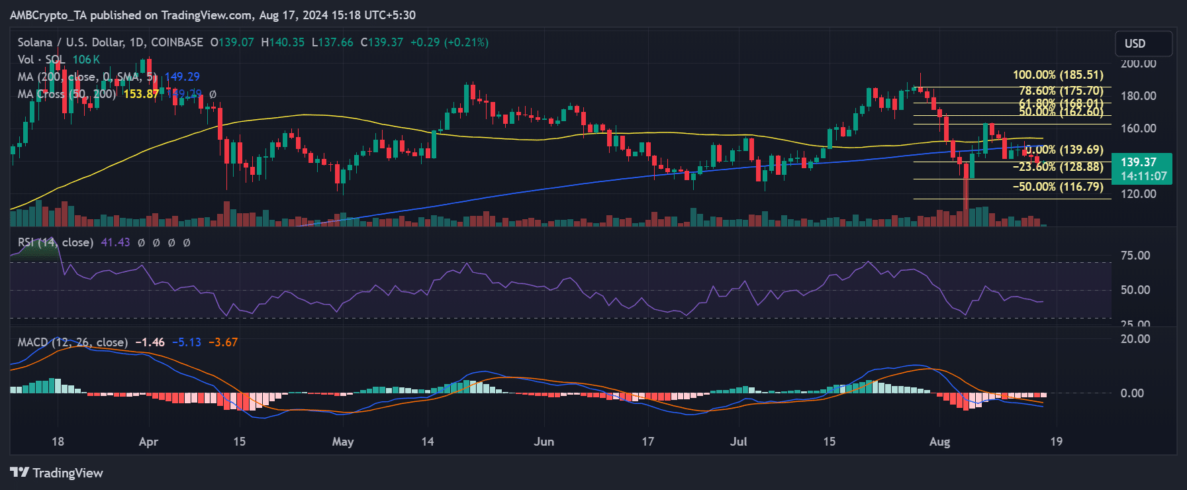
Task: Select the MACD (12, 26, close) legend
Action: coord(73,342)
